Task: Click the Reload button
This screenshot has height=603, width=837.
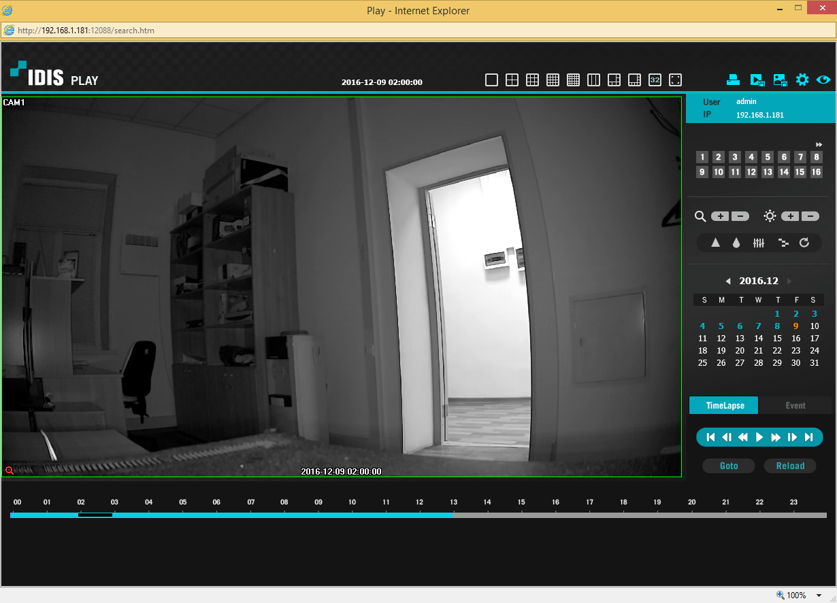Action: (x=790, y=466)
